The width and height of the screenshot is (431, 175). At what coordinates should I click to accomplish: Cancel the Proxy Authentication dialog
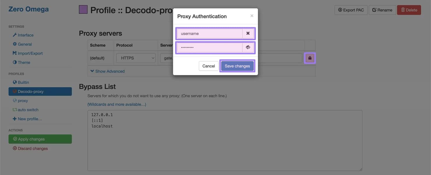pyautogui.click(x=209, y=66)
